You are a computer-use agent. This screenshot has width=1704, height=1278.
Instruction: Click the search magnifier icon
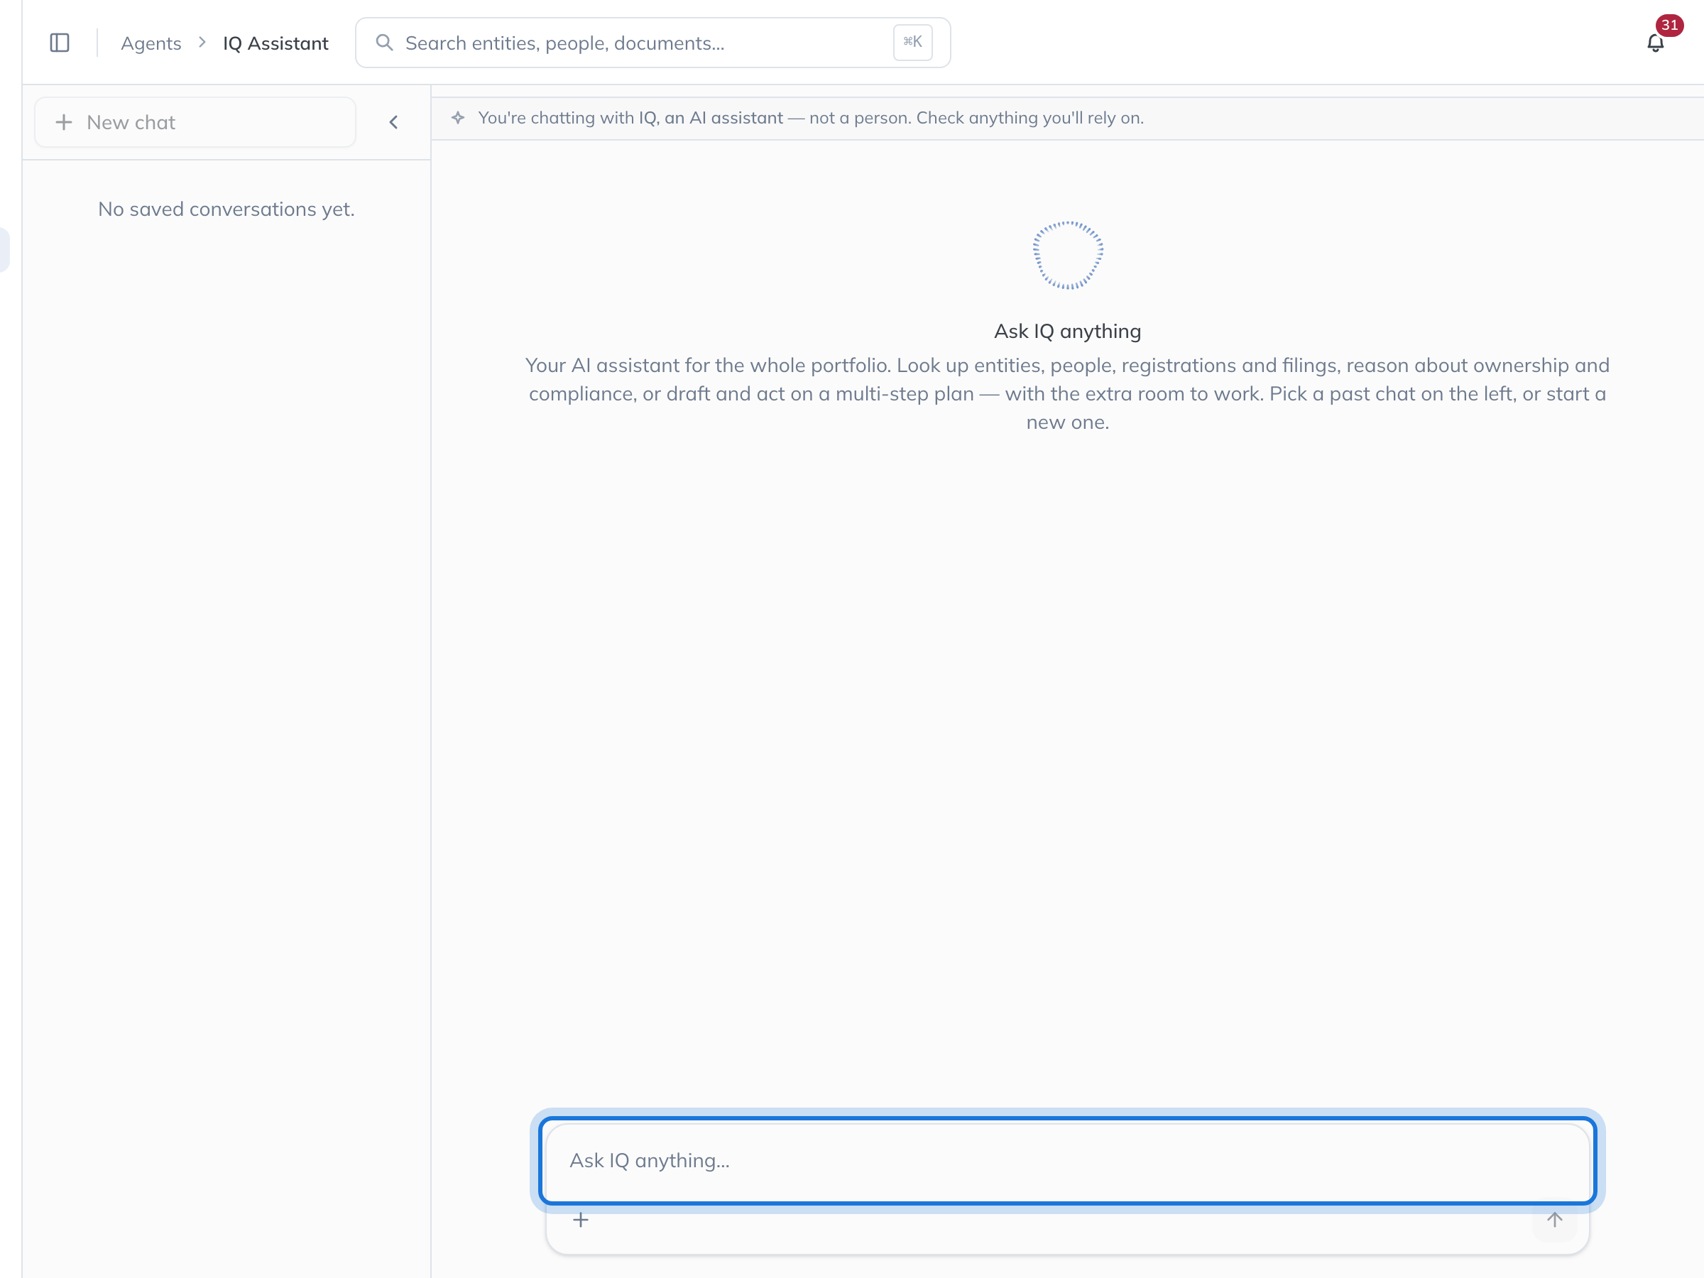click(x=383, y=43)
